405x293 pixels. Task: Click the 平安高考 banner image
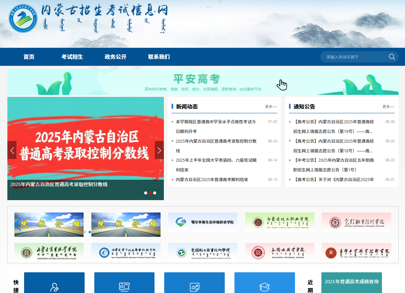click(x=202, y=82)
